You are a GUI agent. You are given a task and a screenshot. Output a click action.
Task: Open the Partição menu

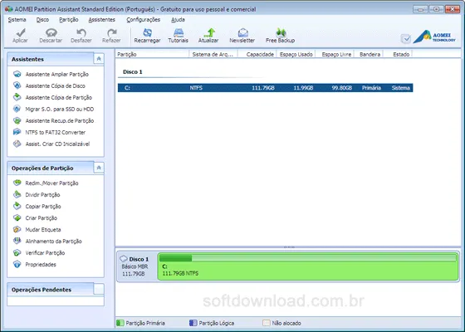[x=68, y=20]
